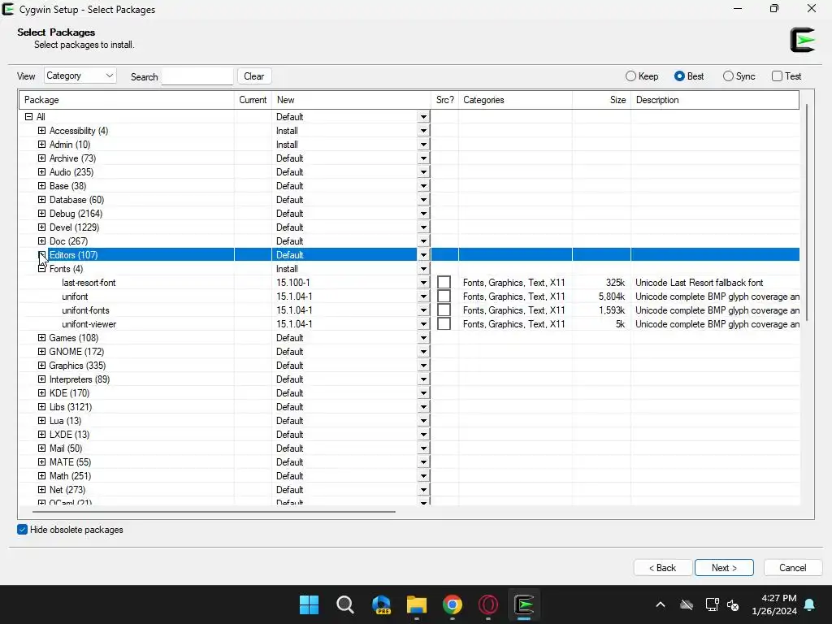Open the action dropdown for Libs row

[x=423, y=406]
